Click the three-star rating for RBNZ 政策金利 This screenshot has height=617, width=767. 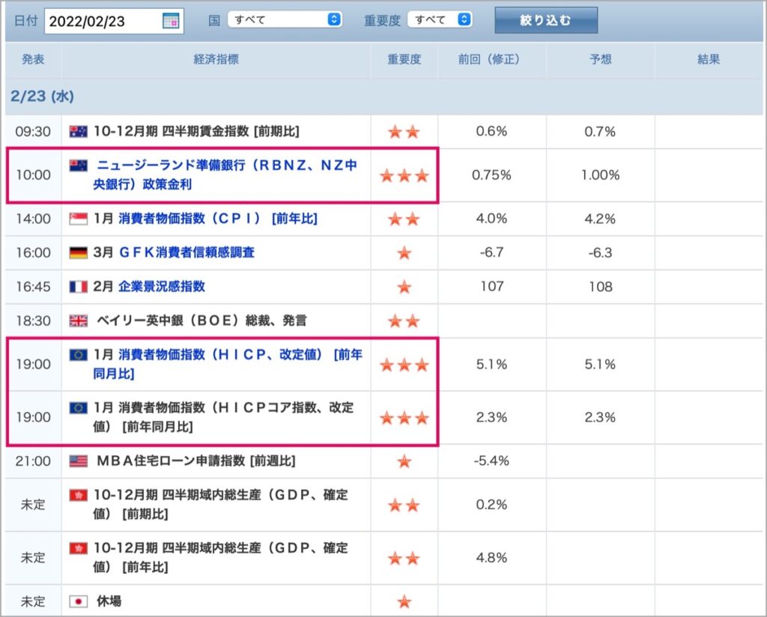404,175
